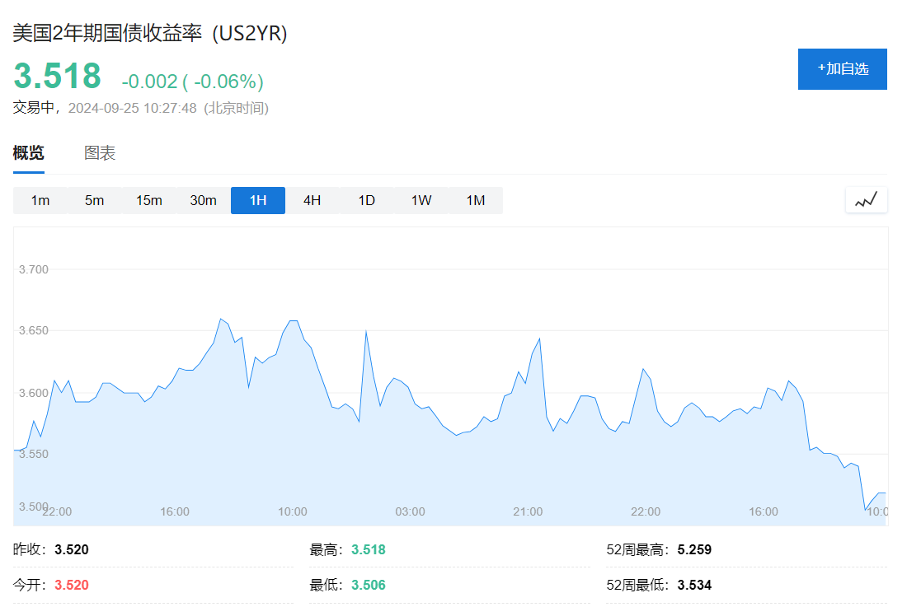
Task: Select the 1m interval
Action: [x=40, y=200]
